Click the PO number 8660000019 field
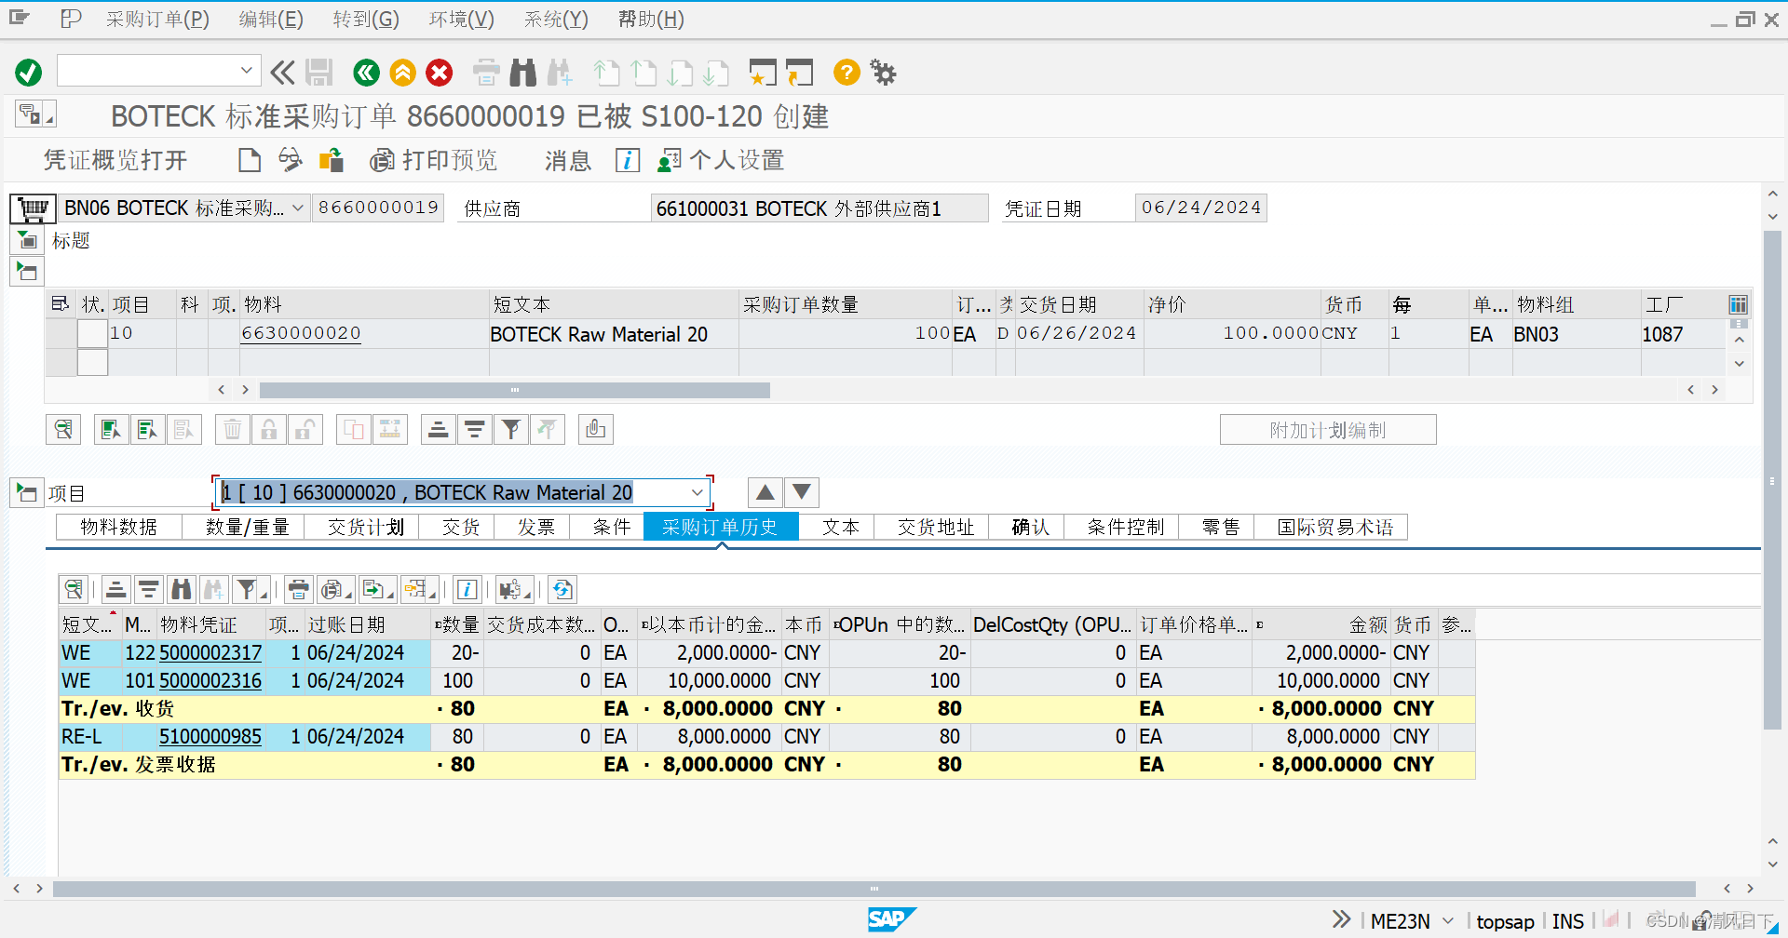 pos(378,208)
